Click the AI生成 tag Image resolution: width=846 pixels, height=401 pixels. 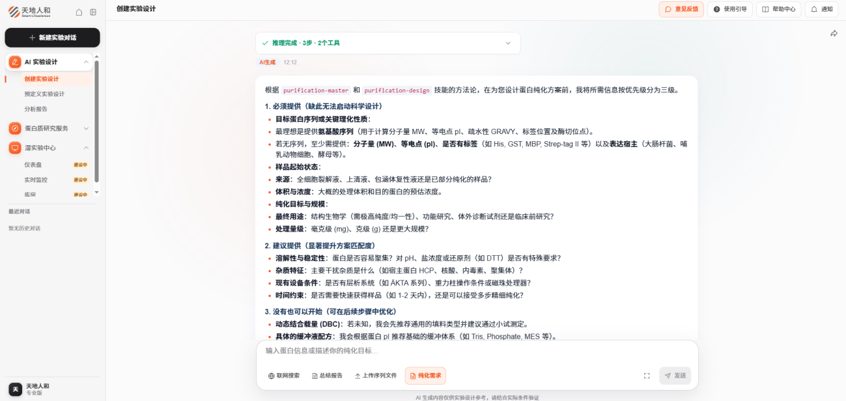[x=268, y=62]
